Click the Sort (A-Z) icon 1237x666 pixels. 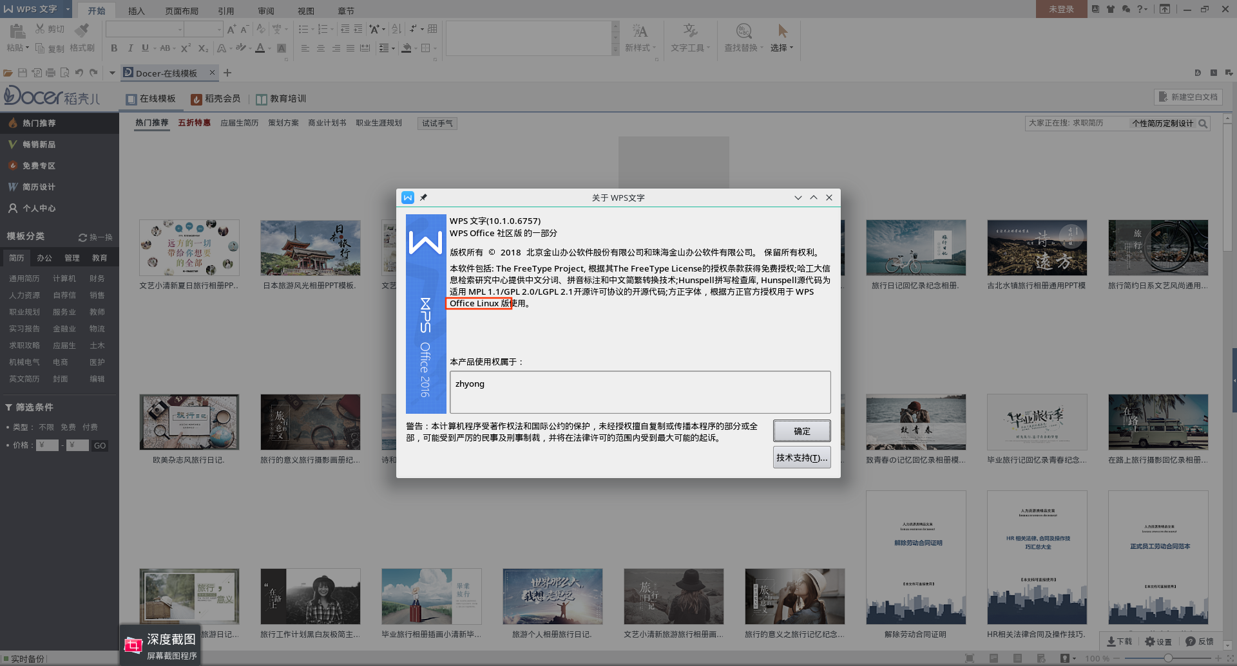396,29
